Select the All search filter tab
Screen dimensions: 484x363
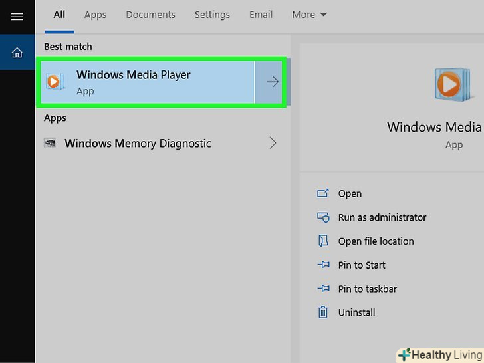point(60,15)
